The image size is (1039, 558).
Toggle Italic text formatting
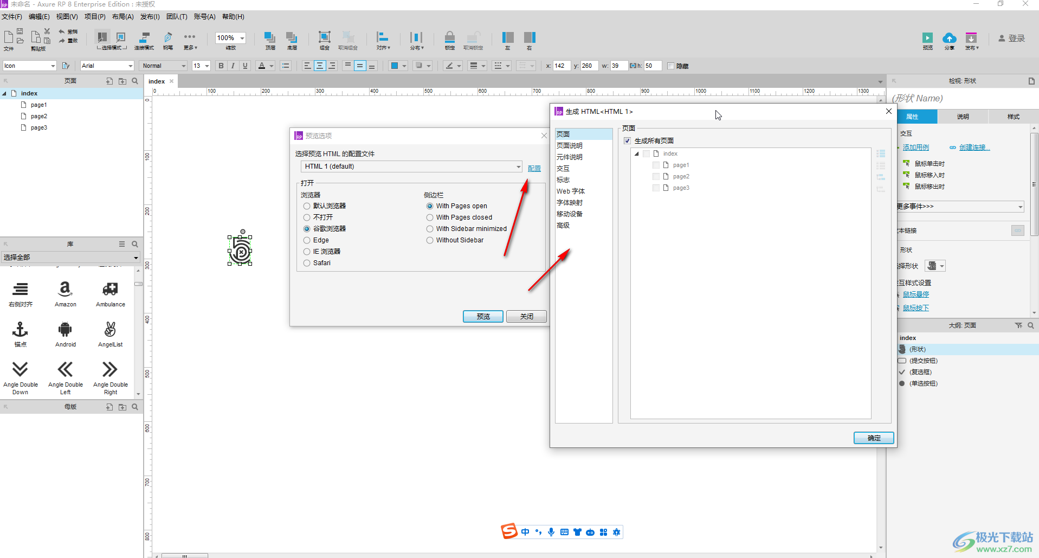coord(233,66)
